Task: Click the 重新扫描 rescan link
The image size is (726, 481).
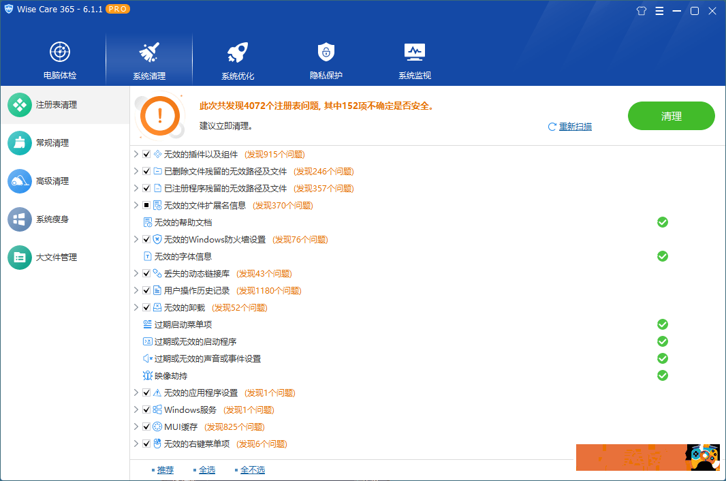Action: click(x=575, y=127)
